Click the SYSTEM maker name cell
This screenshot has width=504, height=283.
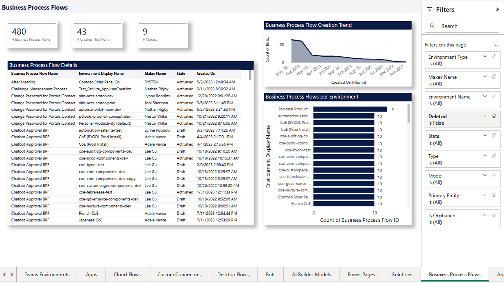(151, 82)
